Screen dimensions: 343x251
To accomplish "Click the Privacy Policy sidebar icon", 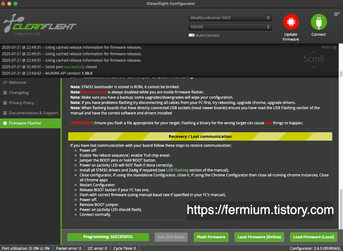I will [5, 103].
